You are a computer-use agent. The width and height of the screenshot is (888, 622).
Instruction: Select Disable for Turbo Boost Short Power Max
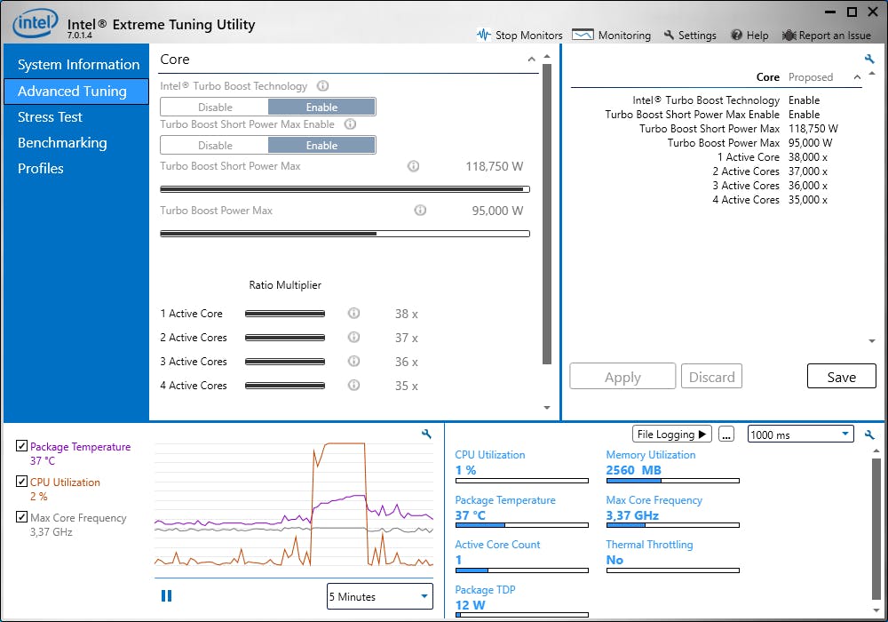tap(215, 145)
